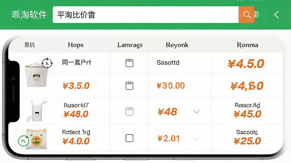Click the "Sasottd" cell text

pyautogui.click(x=168, y=63)
